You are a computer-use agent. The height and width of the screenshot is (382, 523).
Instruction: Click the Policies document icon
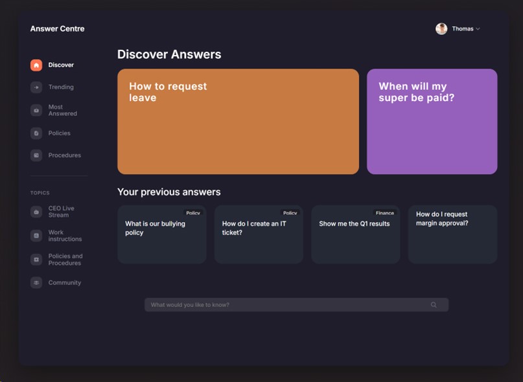click(36, 133)
